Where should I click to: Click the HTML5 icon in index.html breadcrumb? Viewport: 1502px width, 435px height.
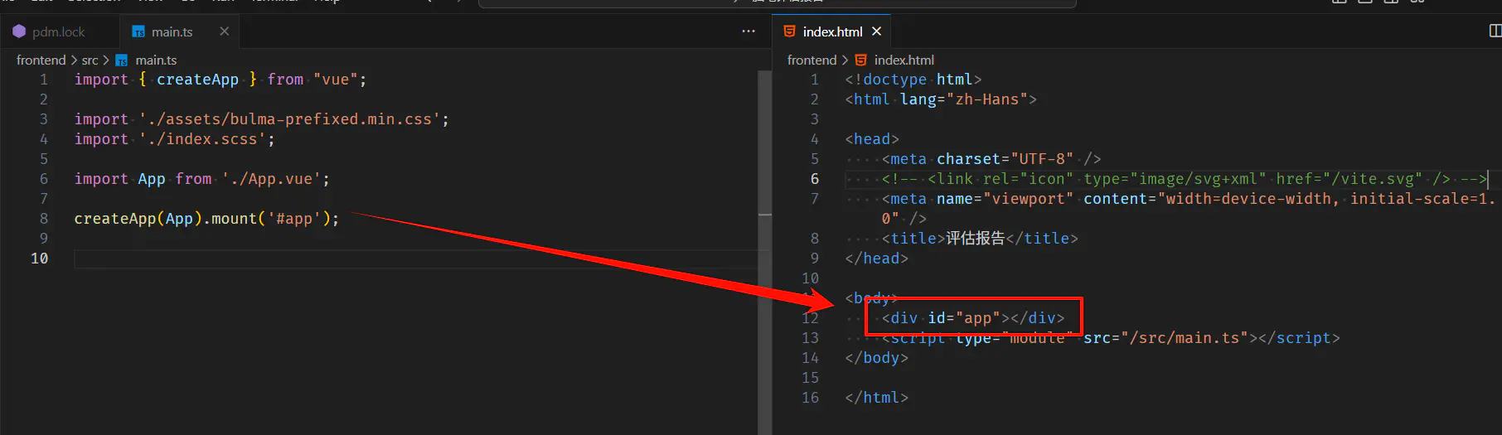860,60
